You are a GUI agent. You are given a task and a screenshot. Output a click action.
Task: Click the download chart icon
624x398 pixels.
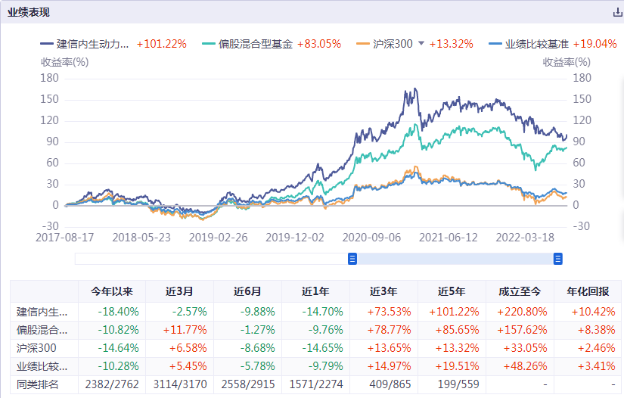tap(616, 13)
